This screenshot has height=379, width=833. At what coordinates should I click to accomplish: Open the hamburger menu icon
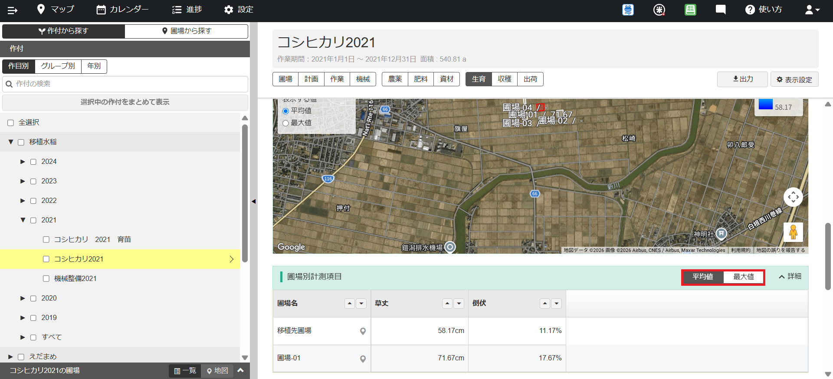13,10
